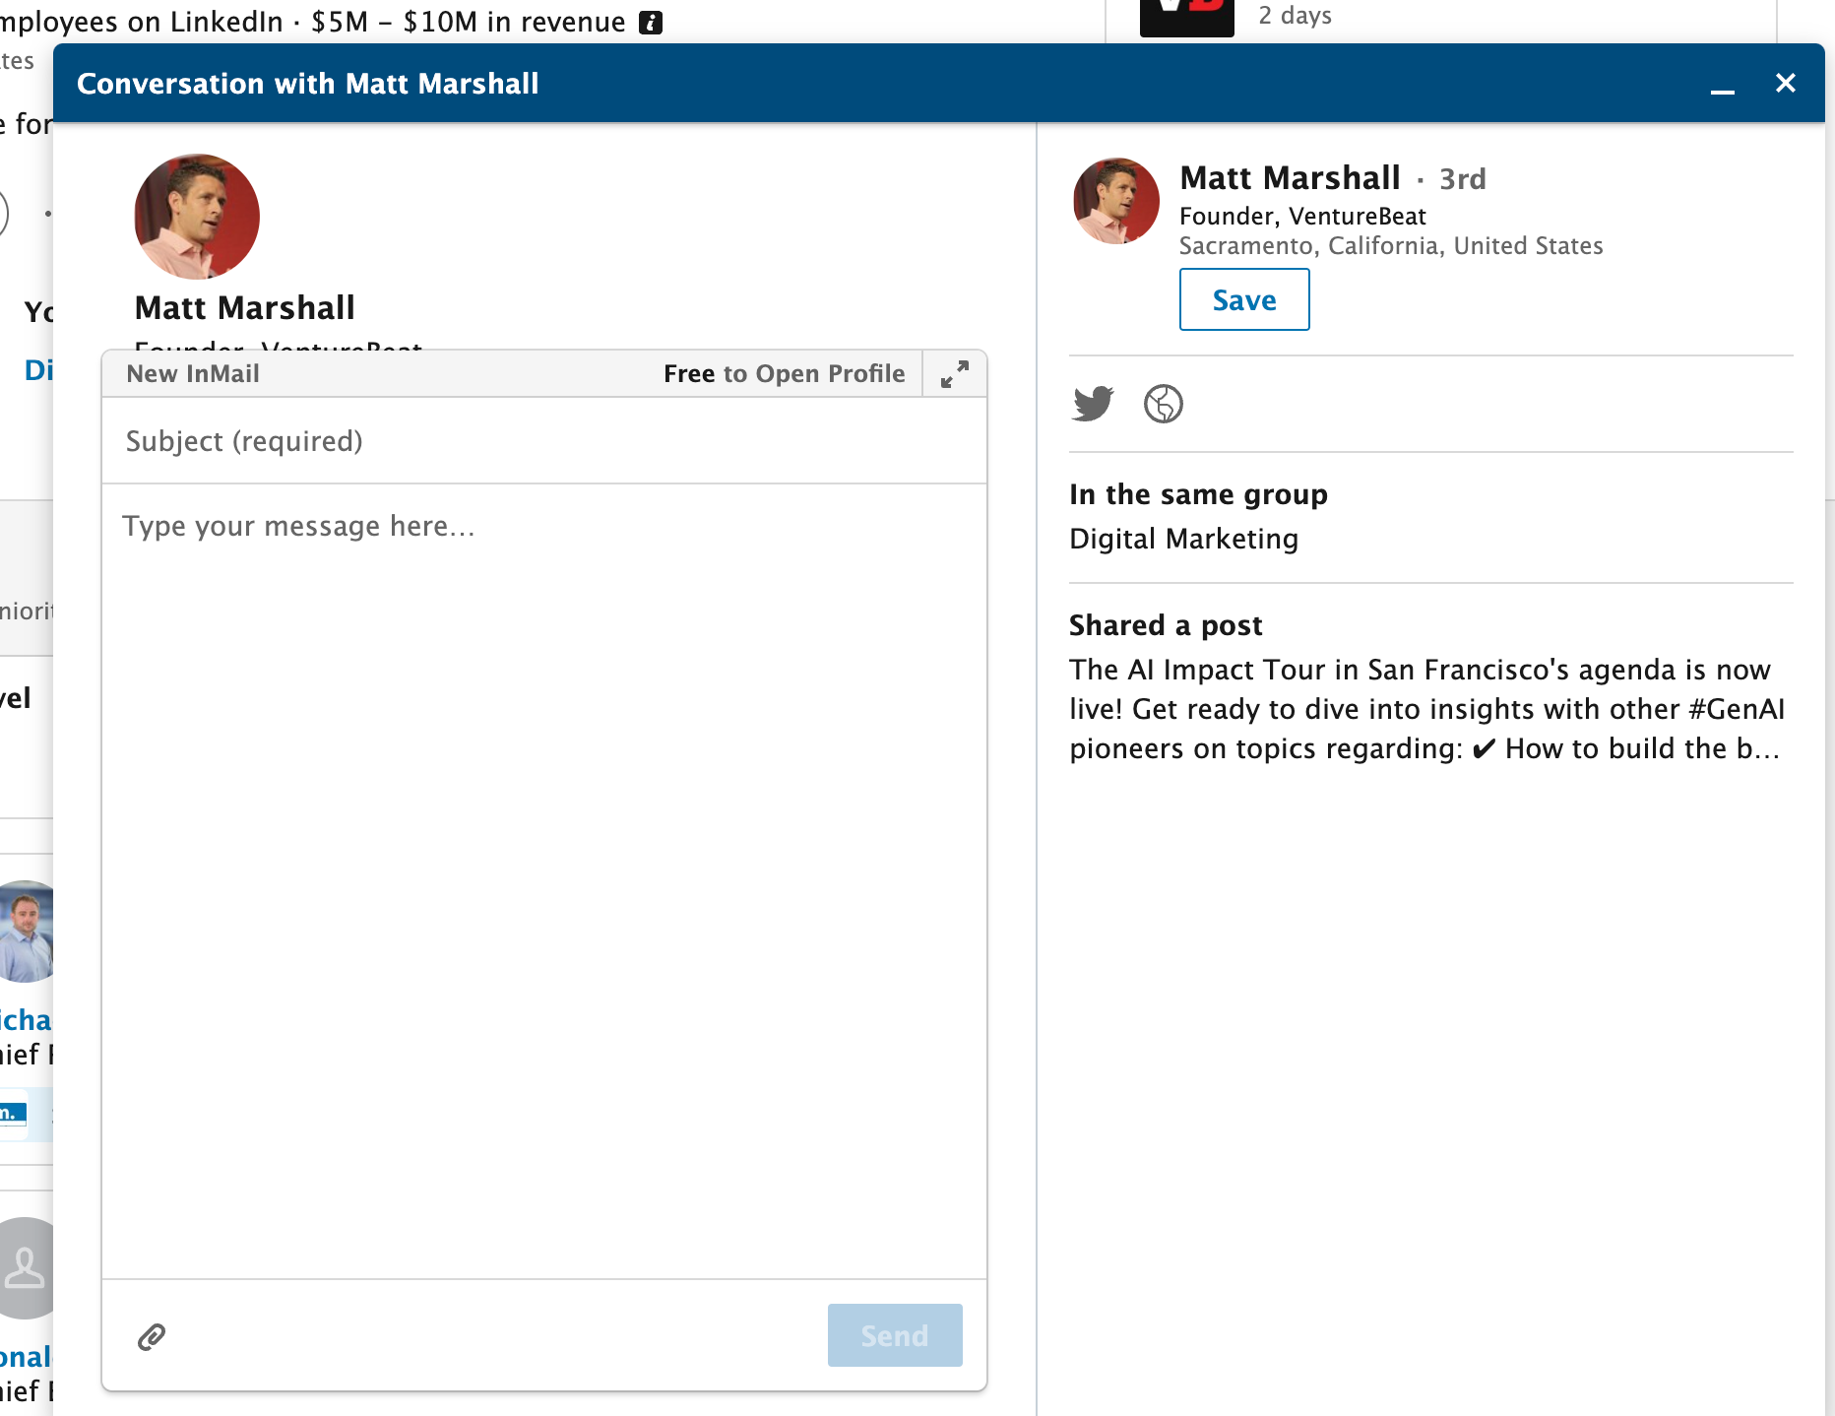This screenshot has width=1835, height=1416.
Task: Click the 3rd degree connection badge
Action: (x=1463, y=179)
